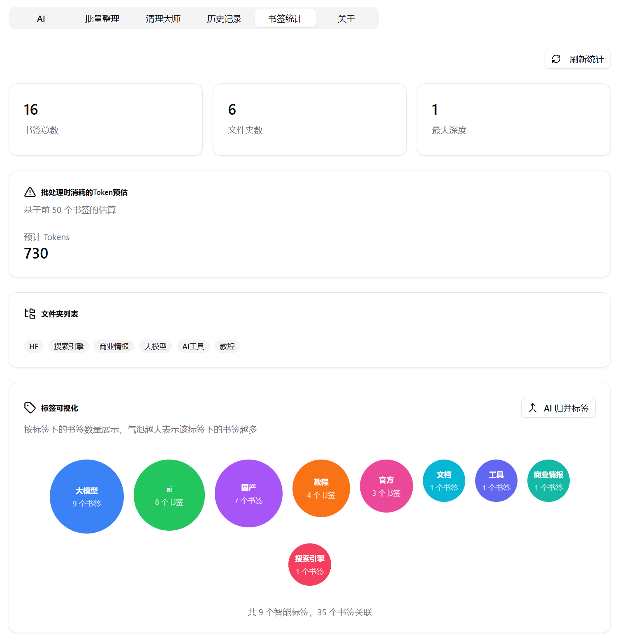The width and height of the screenshot is (622, 640).
Task: Click the 文件夹列表 heading
Action: tap(60, 314)
